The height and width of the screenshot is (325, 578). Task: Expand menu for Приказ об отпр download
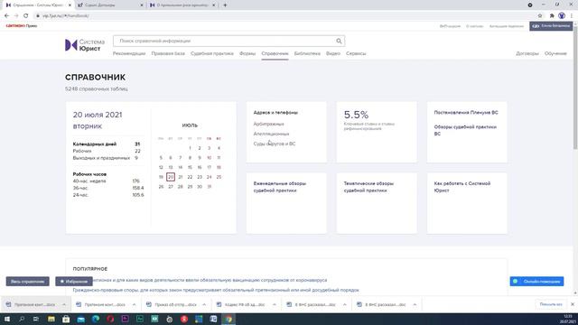204,305
